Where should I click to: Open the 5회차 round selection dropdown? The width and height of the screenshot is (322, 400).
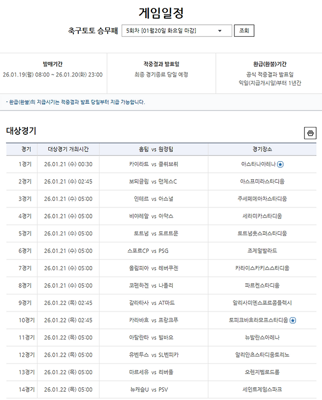(x=176, y=31)
